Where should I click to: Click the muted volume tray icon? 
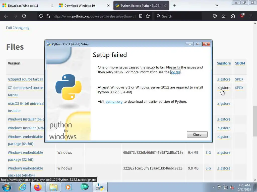(x=232, y=187)
